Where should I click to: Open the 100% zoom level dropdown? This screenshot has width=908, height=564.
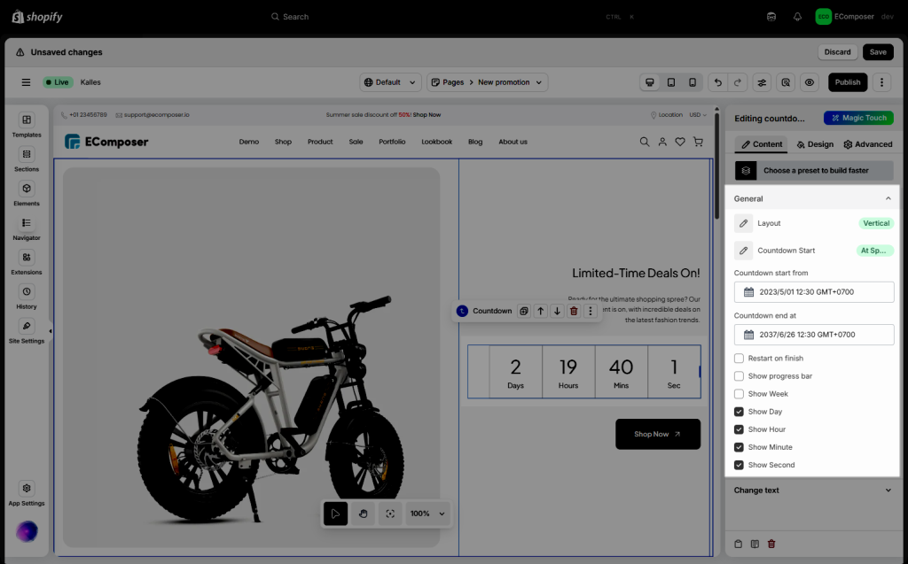[x=429, y=514]
